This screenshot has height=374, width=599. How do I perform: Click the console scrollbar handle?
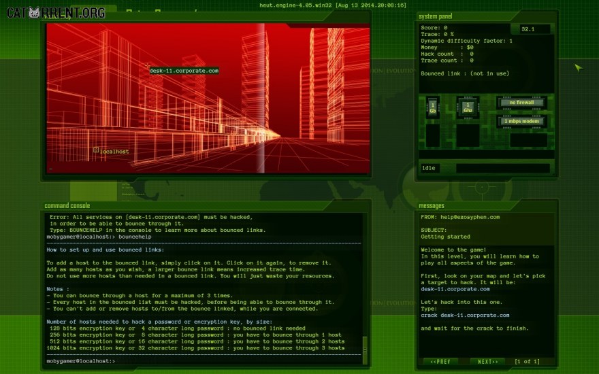pos(365,350)
